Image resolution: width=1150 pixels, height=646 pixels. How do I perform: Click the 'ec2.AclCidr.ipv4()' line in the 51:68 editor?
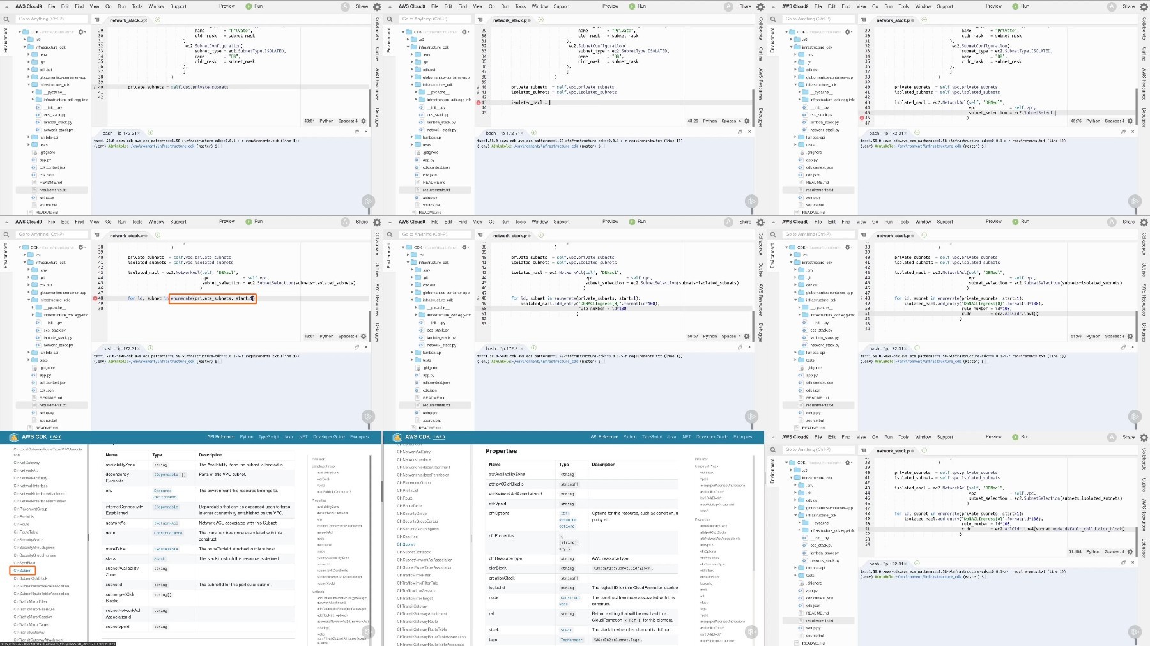tap(1000, 314)
